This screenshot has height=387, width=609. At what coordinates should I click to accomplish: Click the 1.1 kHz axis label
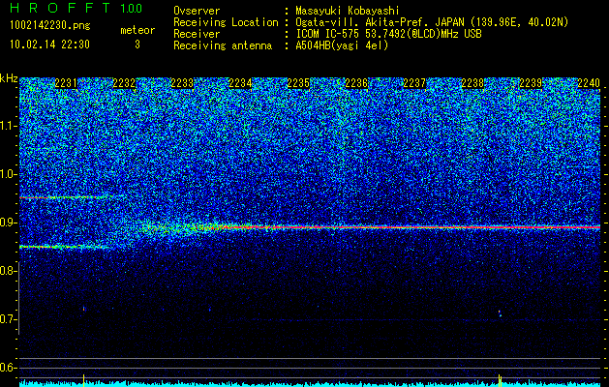8,126
